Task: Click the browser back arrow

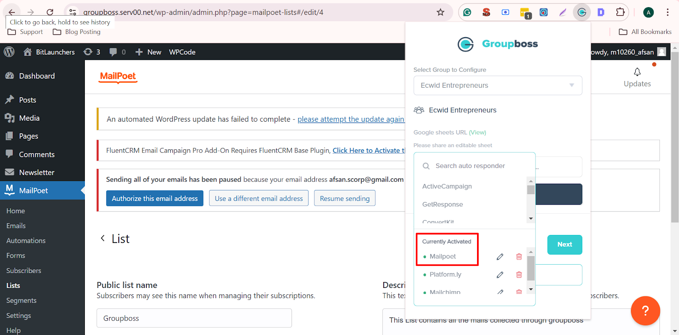Action: 12,12
